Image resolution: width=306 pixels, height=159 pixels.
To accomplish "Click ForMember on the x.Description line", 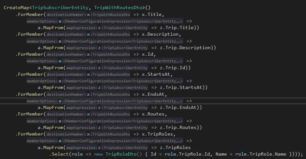I will [31, 34].
